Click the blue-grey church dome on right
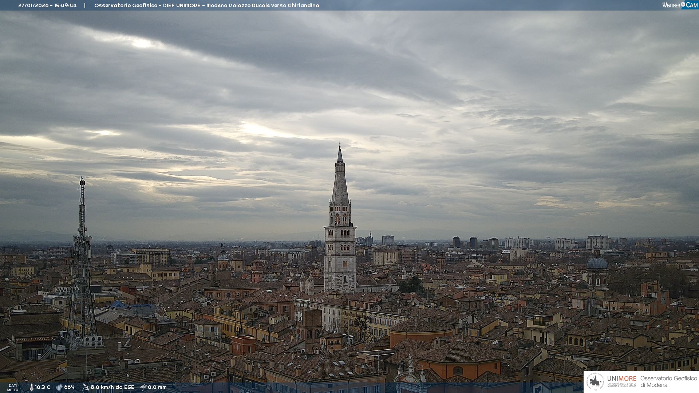 pos(597,263)
